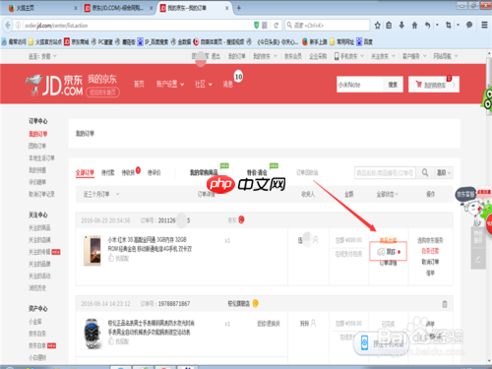This screenshot has height=369, width=492.
Task: Open the shopping cart button 我的购物车
Action: pos(434,85)
